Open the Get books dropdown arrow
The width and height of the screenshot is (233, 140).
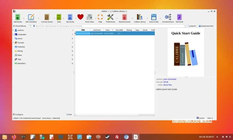pyautogui.click(x=76, y=18)
